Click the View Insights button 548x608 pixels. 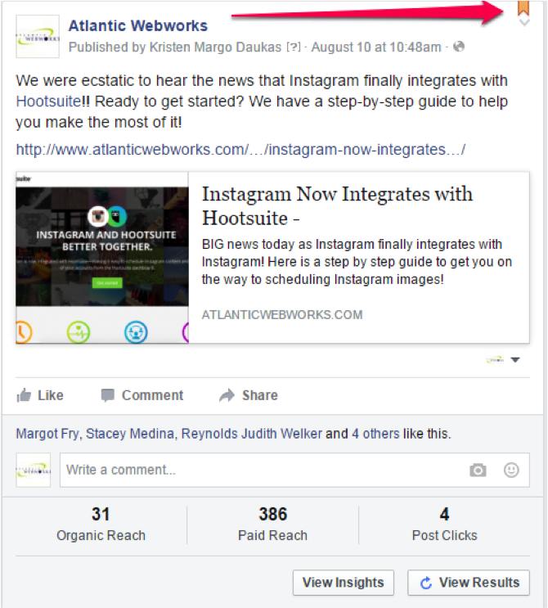pyautogui.click(x=344, y=583)
